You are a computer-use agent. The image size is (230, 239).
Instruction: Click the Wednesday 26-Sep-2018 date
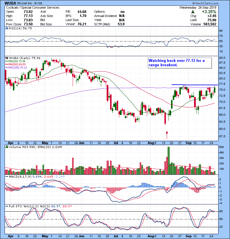click(198, 7)
